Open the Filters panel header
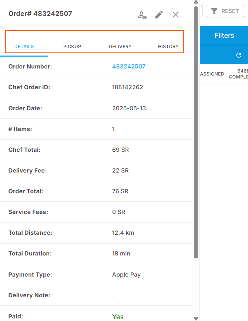The image size is (248, 321). coord(224,36)
